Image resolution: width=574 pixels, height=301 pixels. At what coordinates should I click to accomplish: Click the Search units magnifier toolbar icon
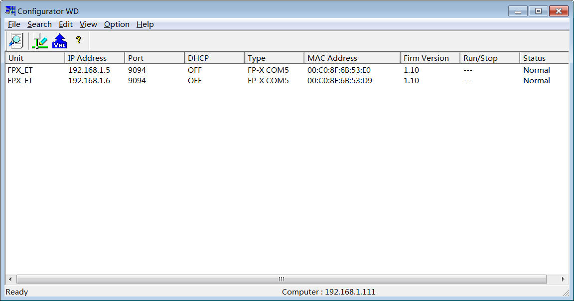[x=16, y=40]
